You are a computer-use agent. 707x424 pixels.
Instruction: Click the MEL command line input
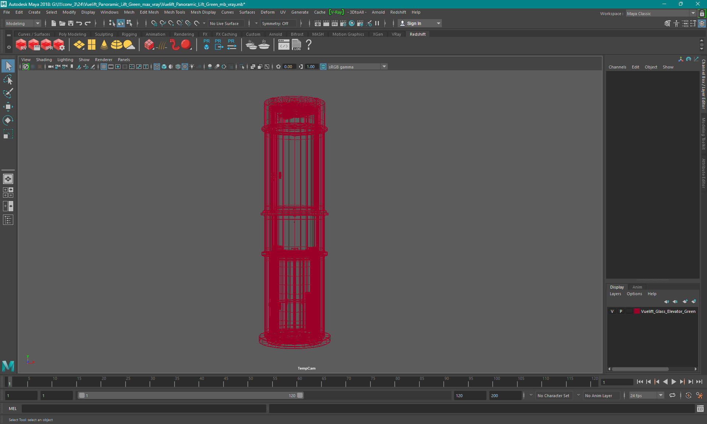144,409
